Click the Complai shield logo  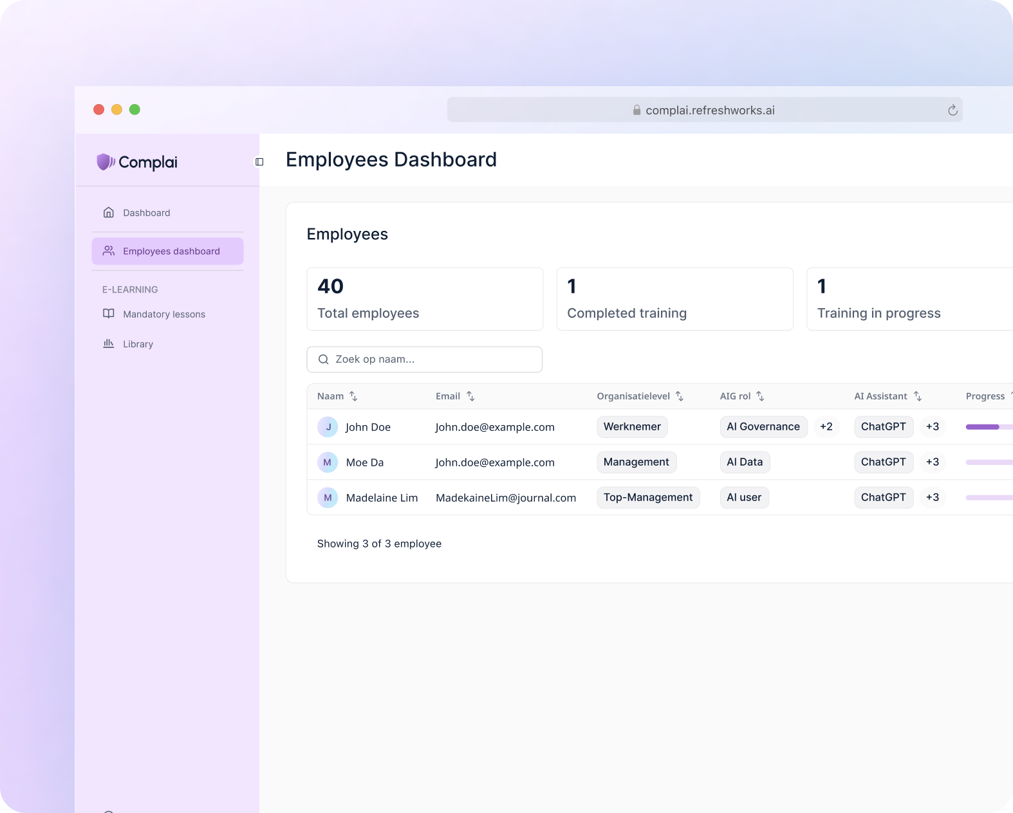tap(106, 162)
